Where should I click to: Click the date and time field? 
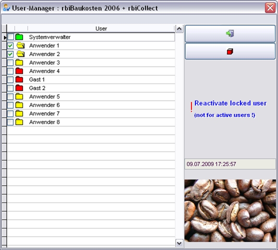[230, 164]
